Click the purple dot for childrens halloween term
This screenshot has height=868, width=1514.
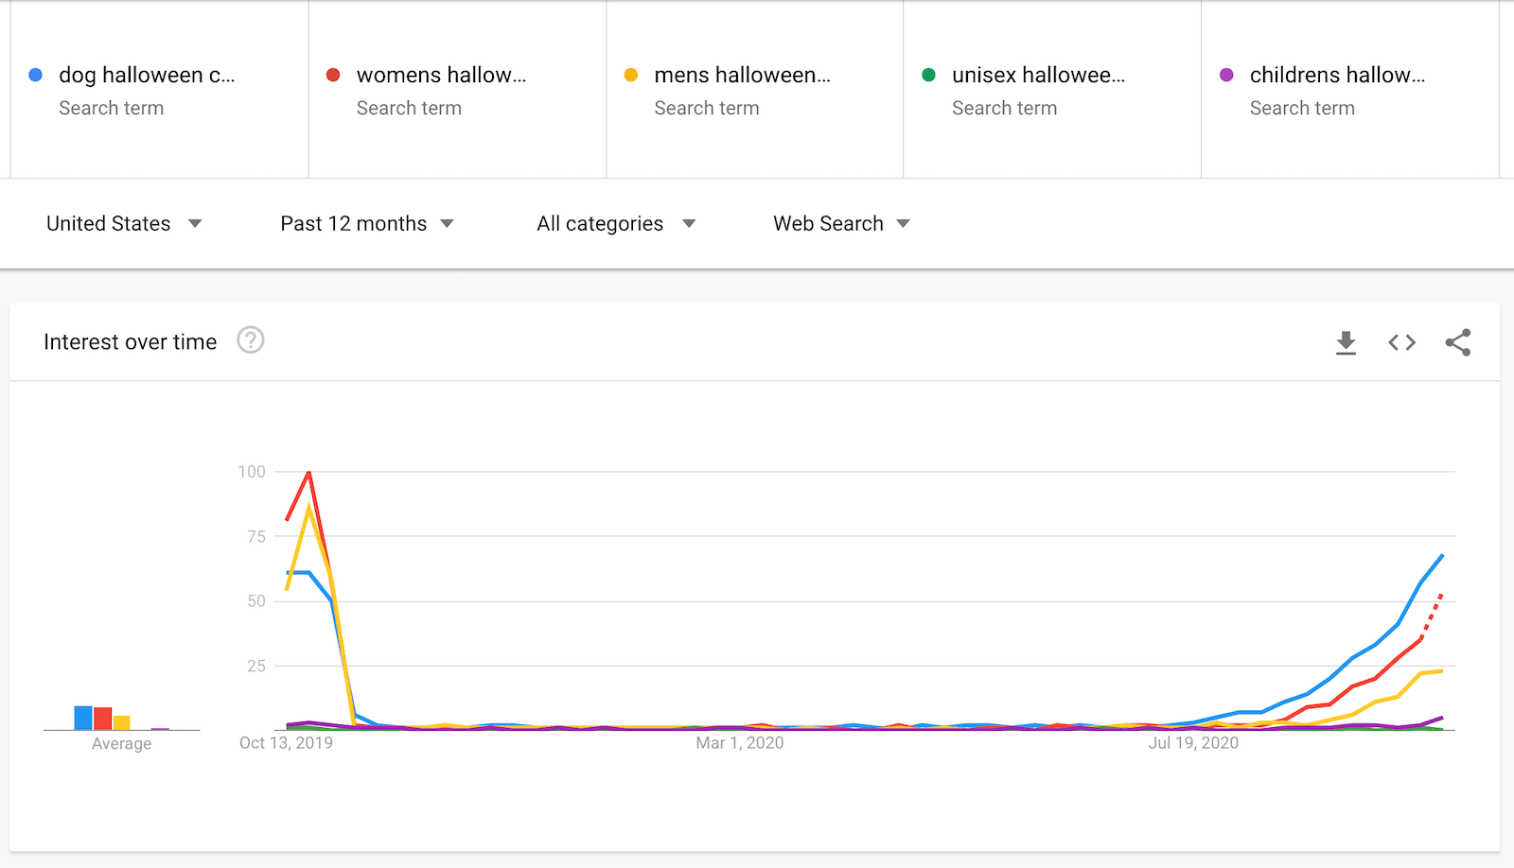tap(1226, 75)
